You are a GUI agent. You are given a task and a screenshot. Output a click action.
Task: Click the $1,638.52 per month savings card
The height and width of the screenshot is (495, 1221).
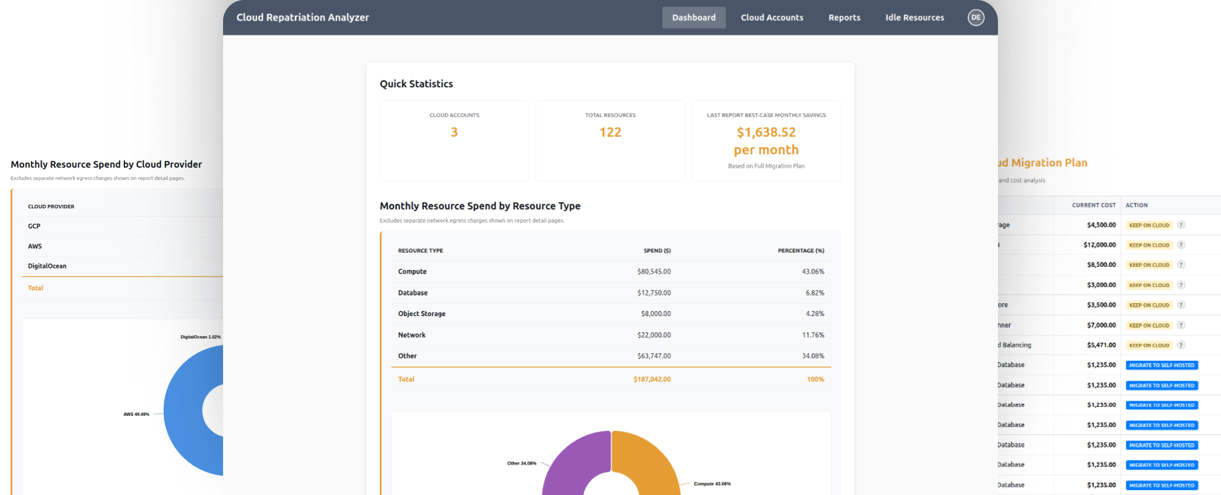(x=766, y=141)
